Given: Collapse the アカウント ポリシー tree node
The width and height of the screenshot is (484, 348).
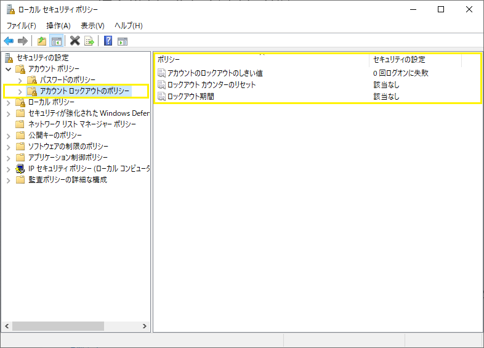Looking at the screenshot, I should click(9, 69).
